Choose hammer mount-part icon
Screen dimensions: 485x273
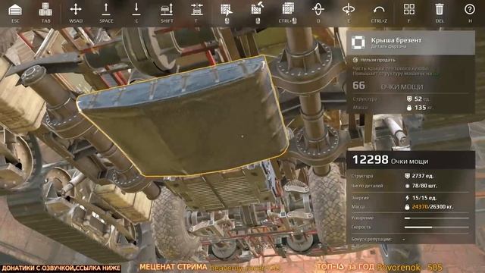tap(258, 9)
